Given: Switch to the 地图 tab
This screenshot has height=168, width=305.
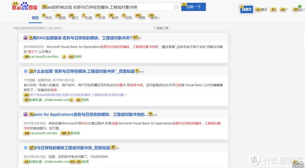Looking at the screenshot, I should [x=142, y=18].
